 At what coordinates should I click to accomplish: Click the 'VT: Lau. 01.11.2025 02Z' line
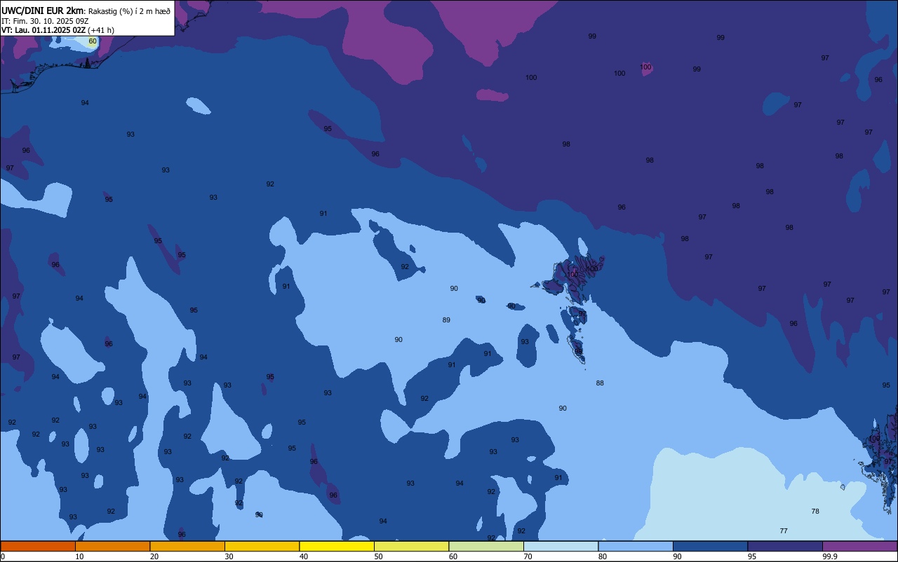(x=43, y=30)
